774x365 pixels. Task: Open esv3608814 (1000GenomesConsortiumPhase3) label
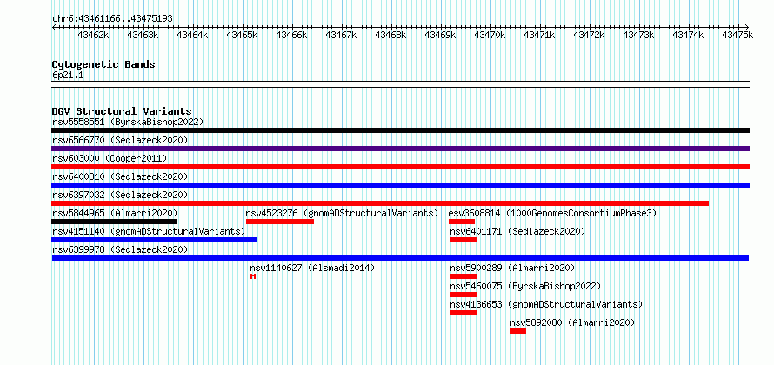tap(552, 213)
